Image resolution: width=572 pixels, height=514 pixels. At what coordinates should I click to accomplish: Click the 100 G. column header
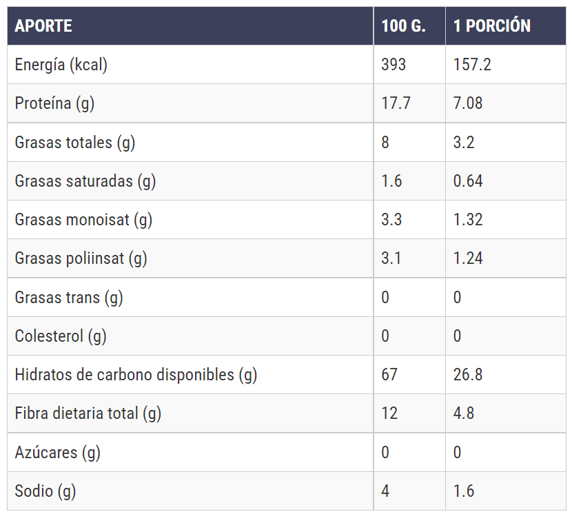pyautogui.click(x=403, y=26)
